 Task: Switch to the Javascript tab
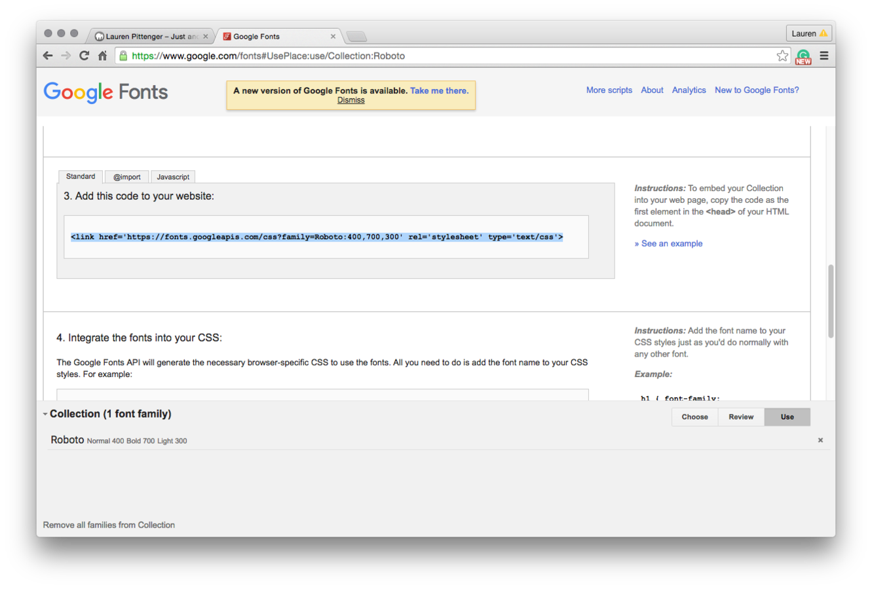pos(173,177)
